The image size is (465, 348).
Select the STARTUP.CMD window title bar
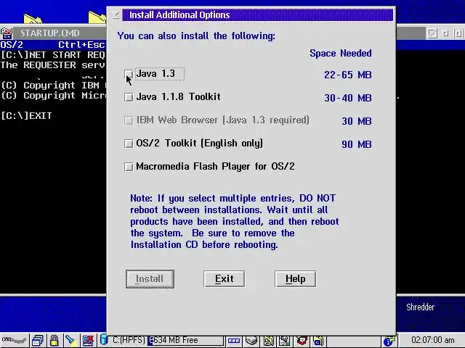click(60, 33)
